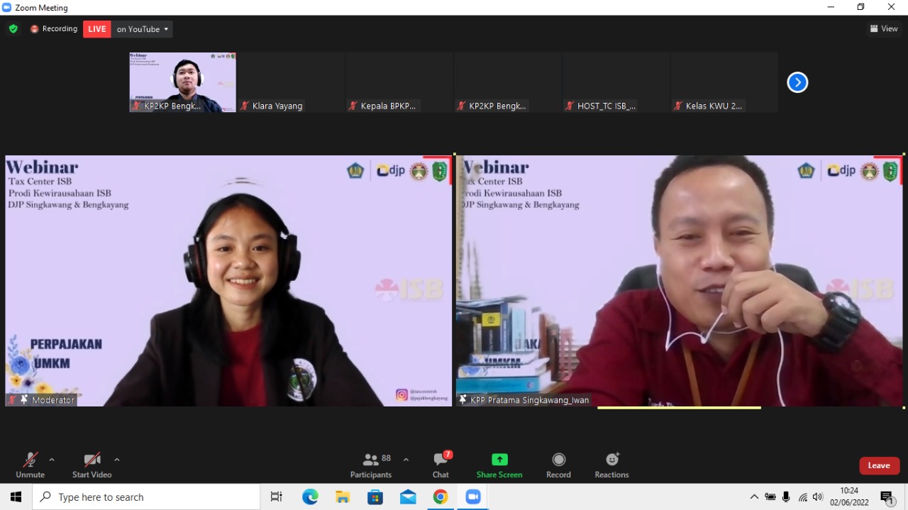Viewport: 908px width, 510px height.
Task: Open the Reactions menu
Action: coord(611,465)
